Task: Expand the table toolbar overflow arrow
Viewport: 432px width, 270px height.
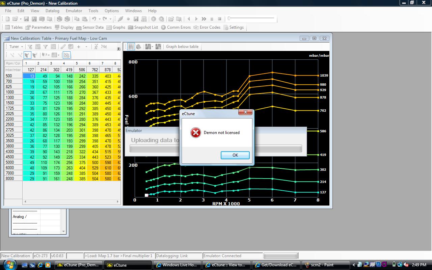Action: click(118, 49)
